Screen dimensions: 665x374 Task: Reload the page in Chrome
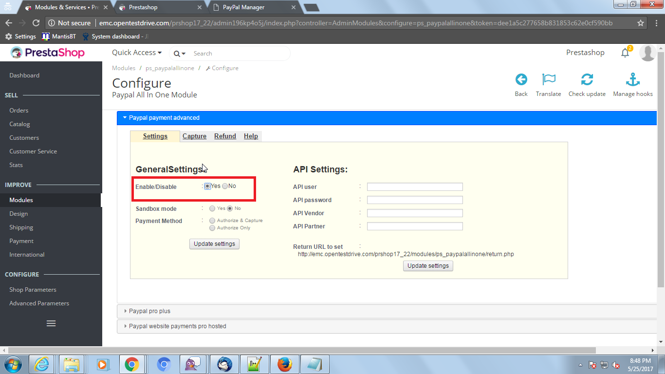(36, 23)
